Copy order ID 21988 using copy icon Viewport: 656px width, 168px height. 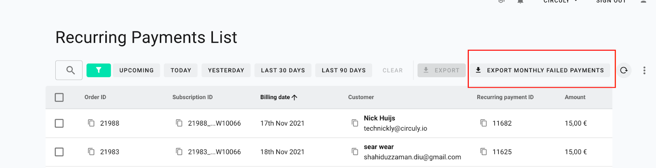[x=91, y=123]
